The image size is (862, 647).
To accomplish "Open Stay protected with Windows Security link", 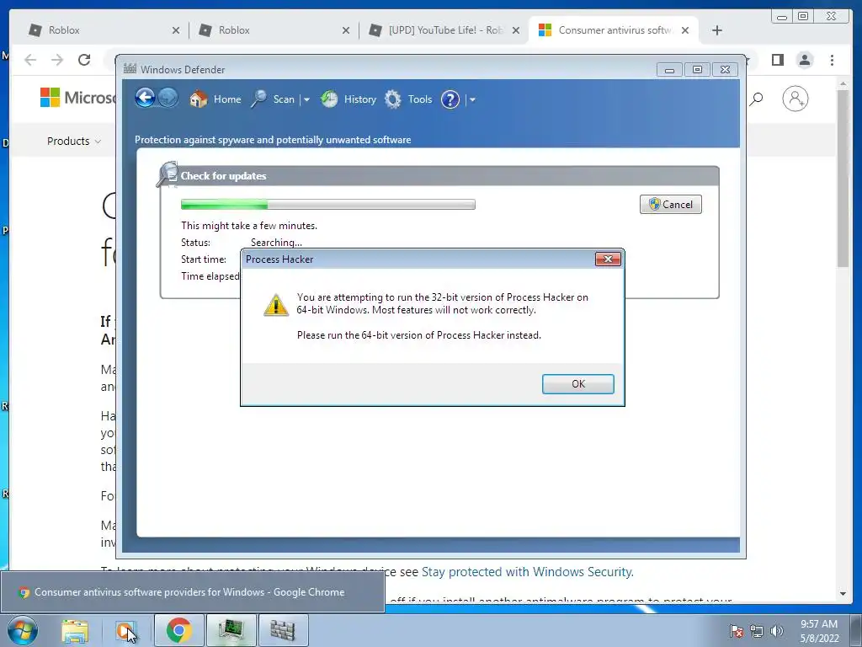I will click(527, 572).
